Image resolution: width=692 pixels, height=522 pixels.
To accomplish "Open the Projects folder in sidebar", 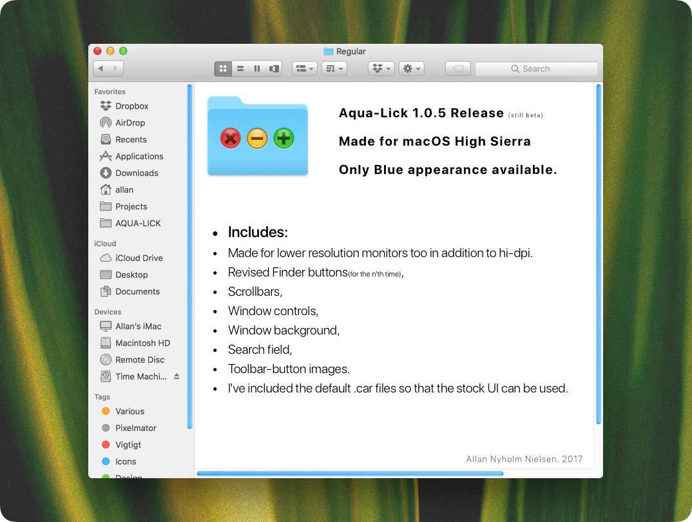I will [x=140, y=206].
